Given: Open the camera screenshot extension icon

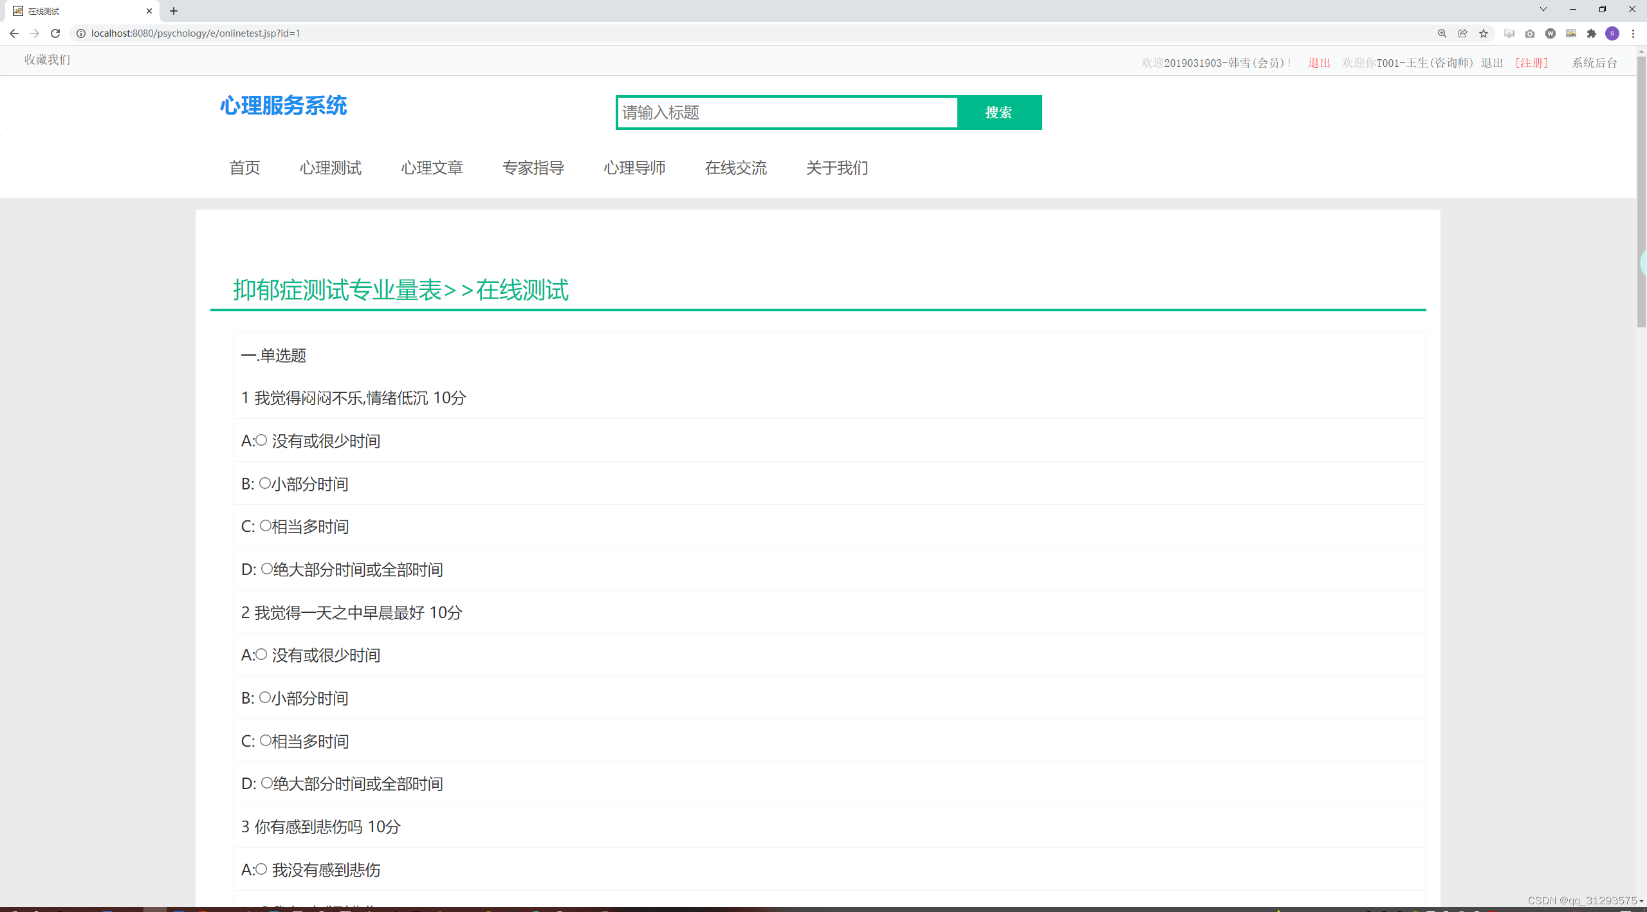Looking at the screenshot, I should (x=1530, y=33).
